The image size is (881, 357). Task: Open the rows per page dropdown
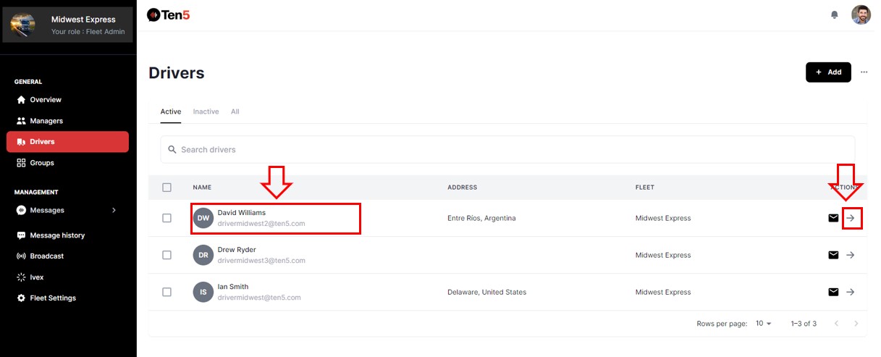point(764,324)
